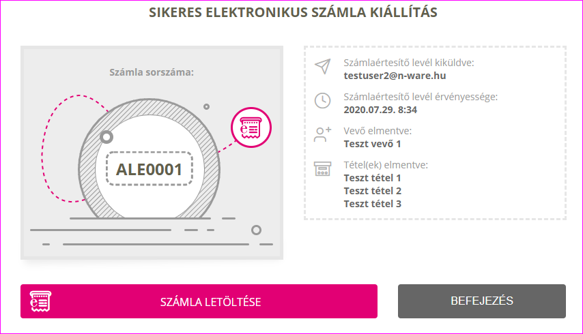The height and width of the screenshot is (334, 583).
Task: Select item Teszt tétel 3
Action: point(373,204)
